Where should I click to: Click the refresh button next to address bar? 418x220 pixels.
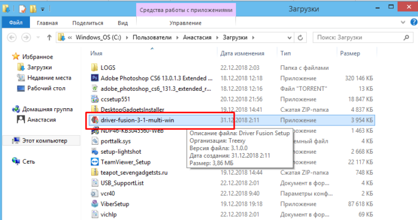[300, 38]
